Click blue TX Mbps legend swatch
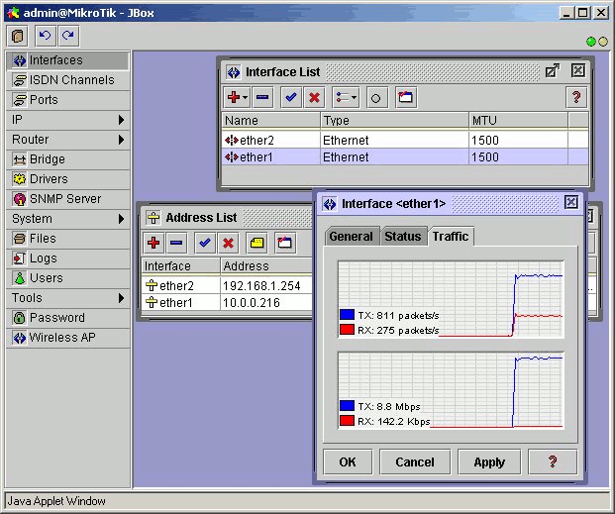 (x=348, y=406)
